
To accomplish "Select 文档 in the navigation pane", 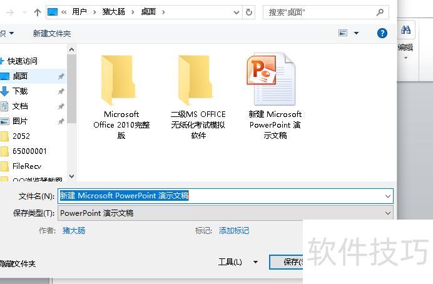I will [x=20, y=106].
